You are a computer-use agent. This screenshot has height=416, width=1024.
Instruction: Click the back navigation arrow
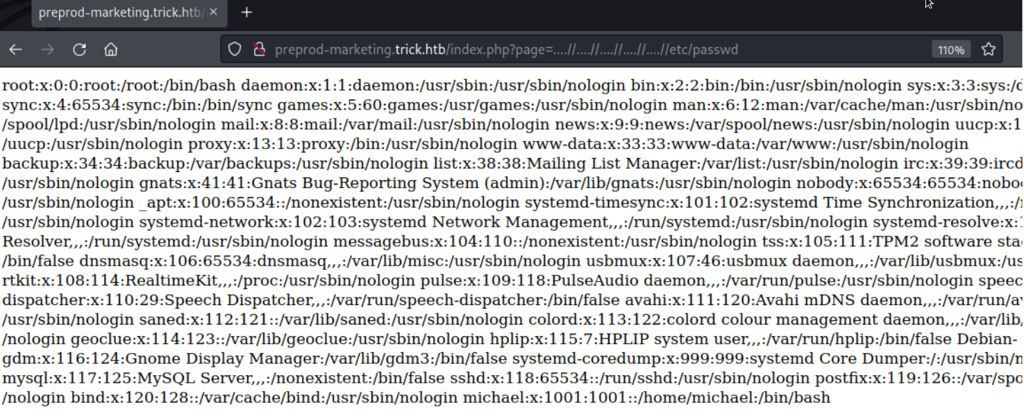(x=15, y=49)
